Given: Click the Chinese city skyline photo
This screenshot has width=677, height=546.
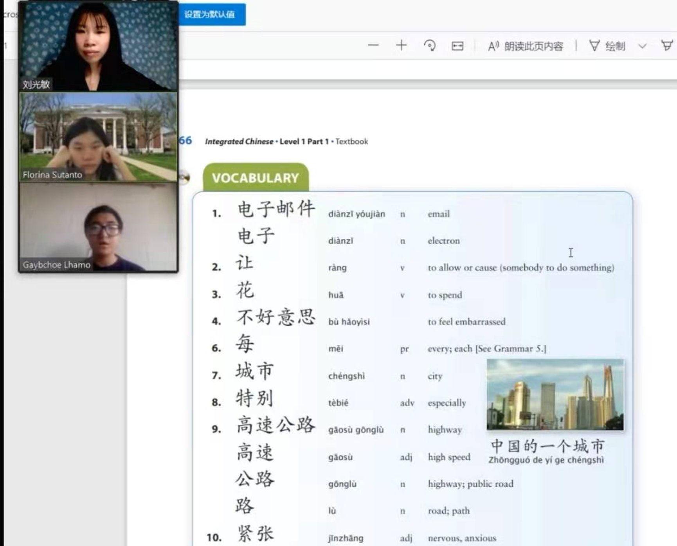Looking at the screenshot, I should coord(555,395).
